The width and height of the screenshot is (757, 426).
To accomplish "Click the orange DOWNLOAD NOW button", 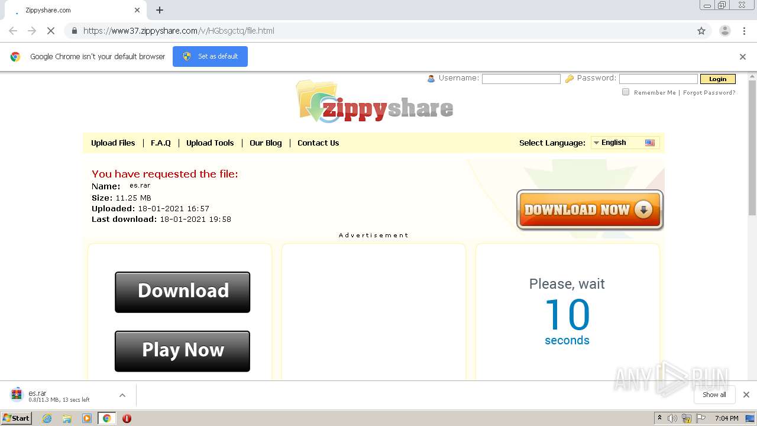I will [590, 209].
